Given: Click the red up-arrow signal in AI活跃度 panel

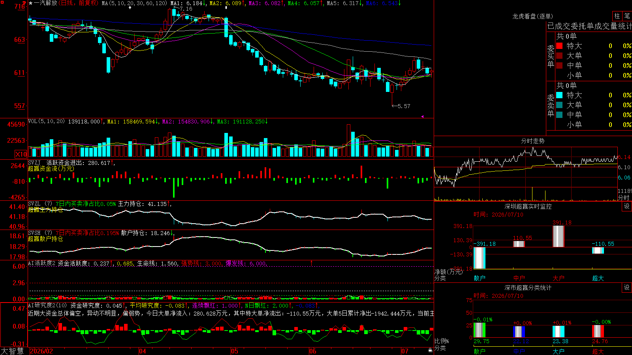Looking at the screenshot, I should [x=312, y=263].
